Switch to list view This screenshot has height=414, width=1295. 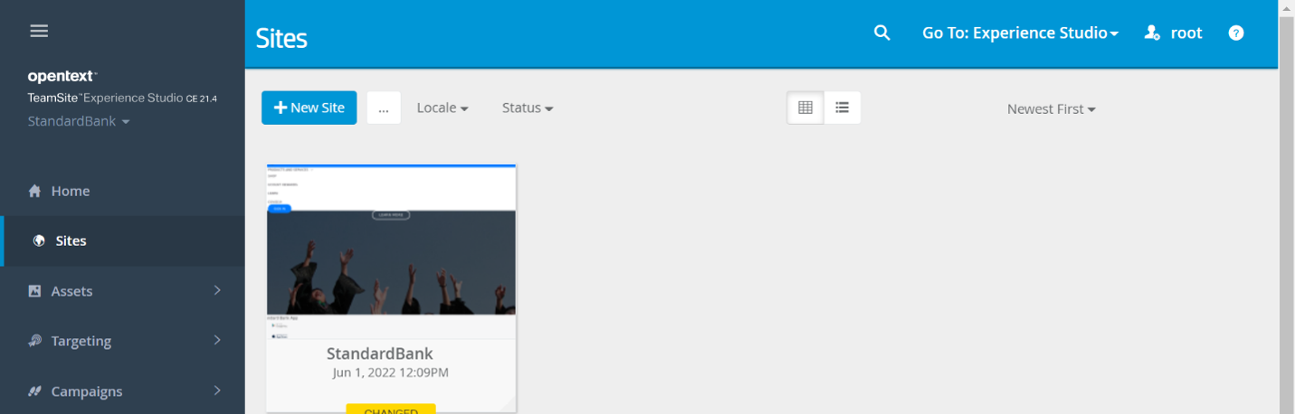[843, 108]
